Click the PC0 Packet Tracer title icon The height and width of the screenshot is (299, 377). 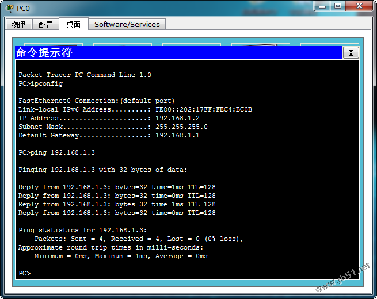pos(10,8)
